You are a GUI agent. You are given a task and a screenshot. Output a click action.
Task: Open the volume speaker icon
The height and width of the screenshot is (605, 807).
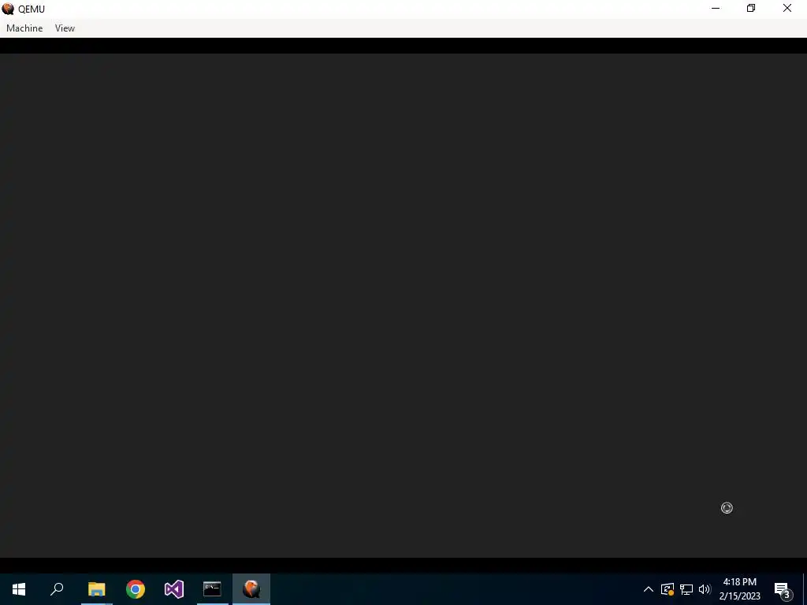(705, 589)
